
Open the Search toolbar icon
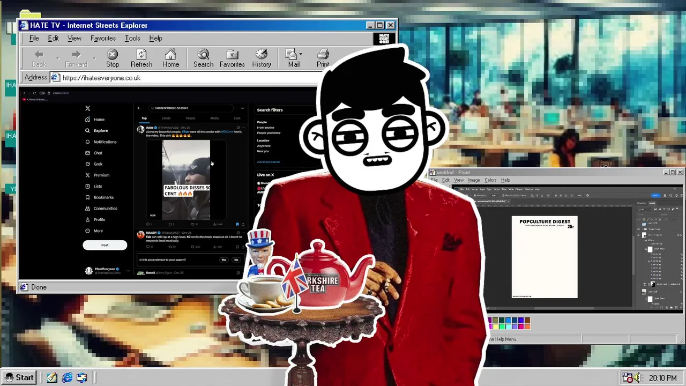203,58
